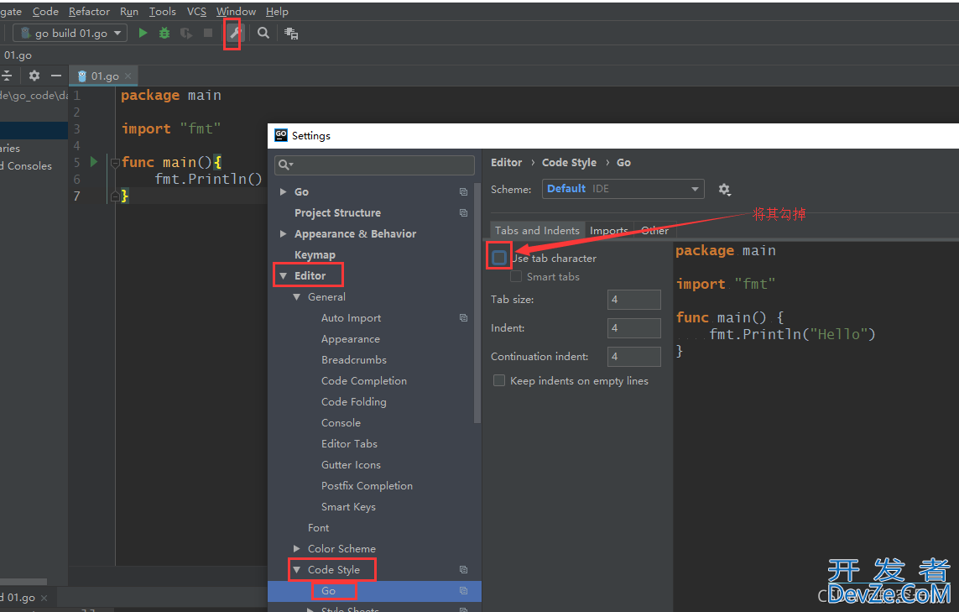Click the toolbar icon right of search
959x612 pixels.
291,34
